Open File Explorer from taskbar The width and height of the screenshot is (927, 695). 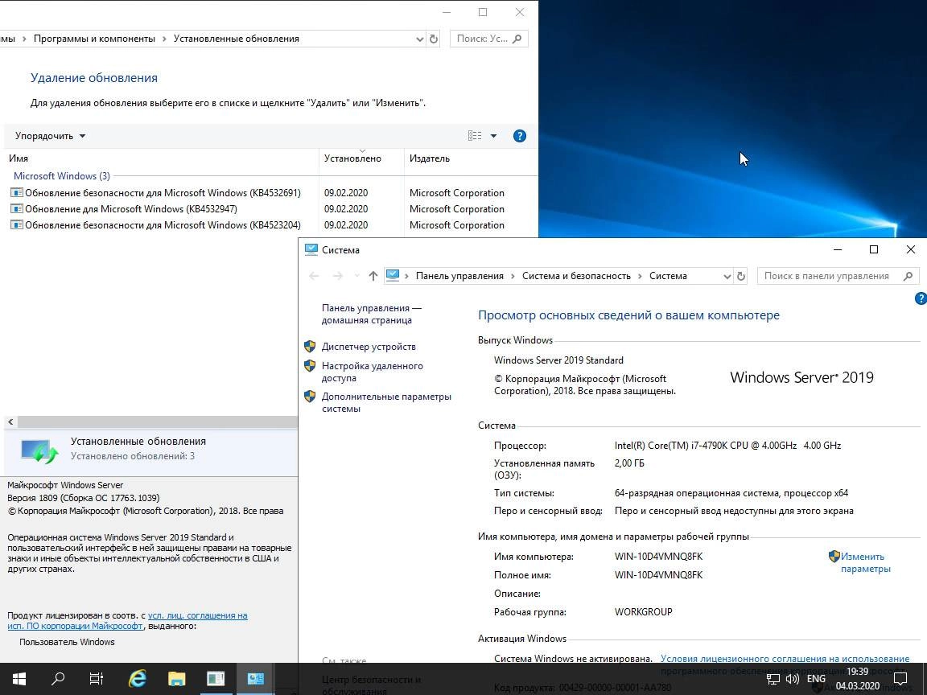(176, 678)
